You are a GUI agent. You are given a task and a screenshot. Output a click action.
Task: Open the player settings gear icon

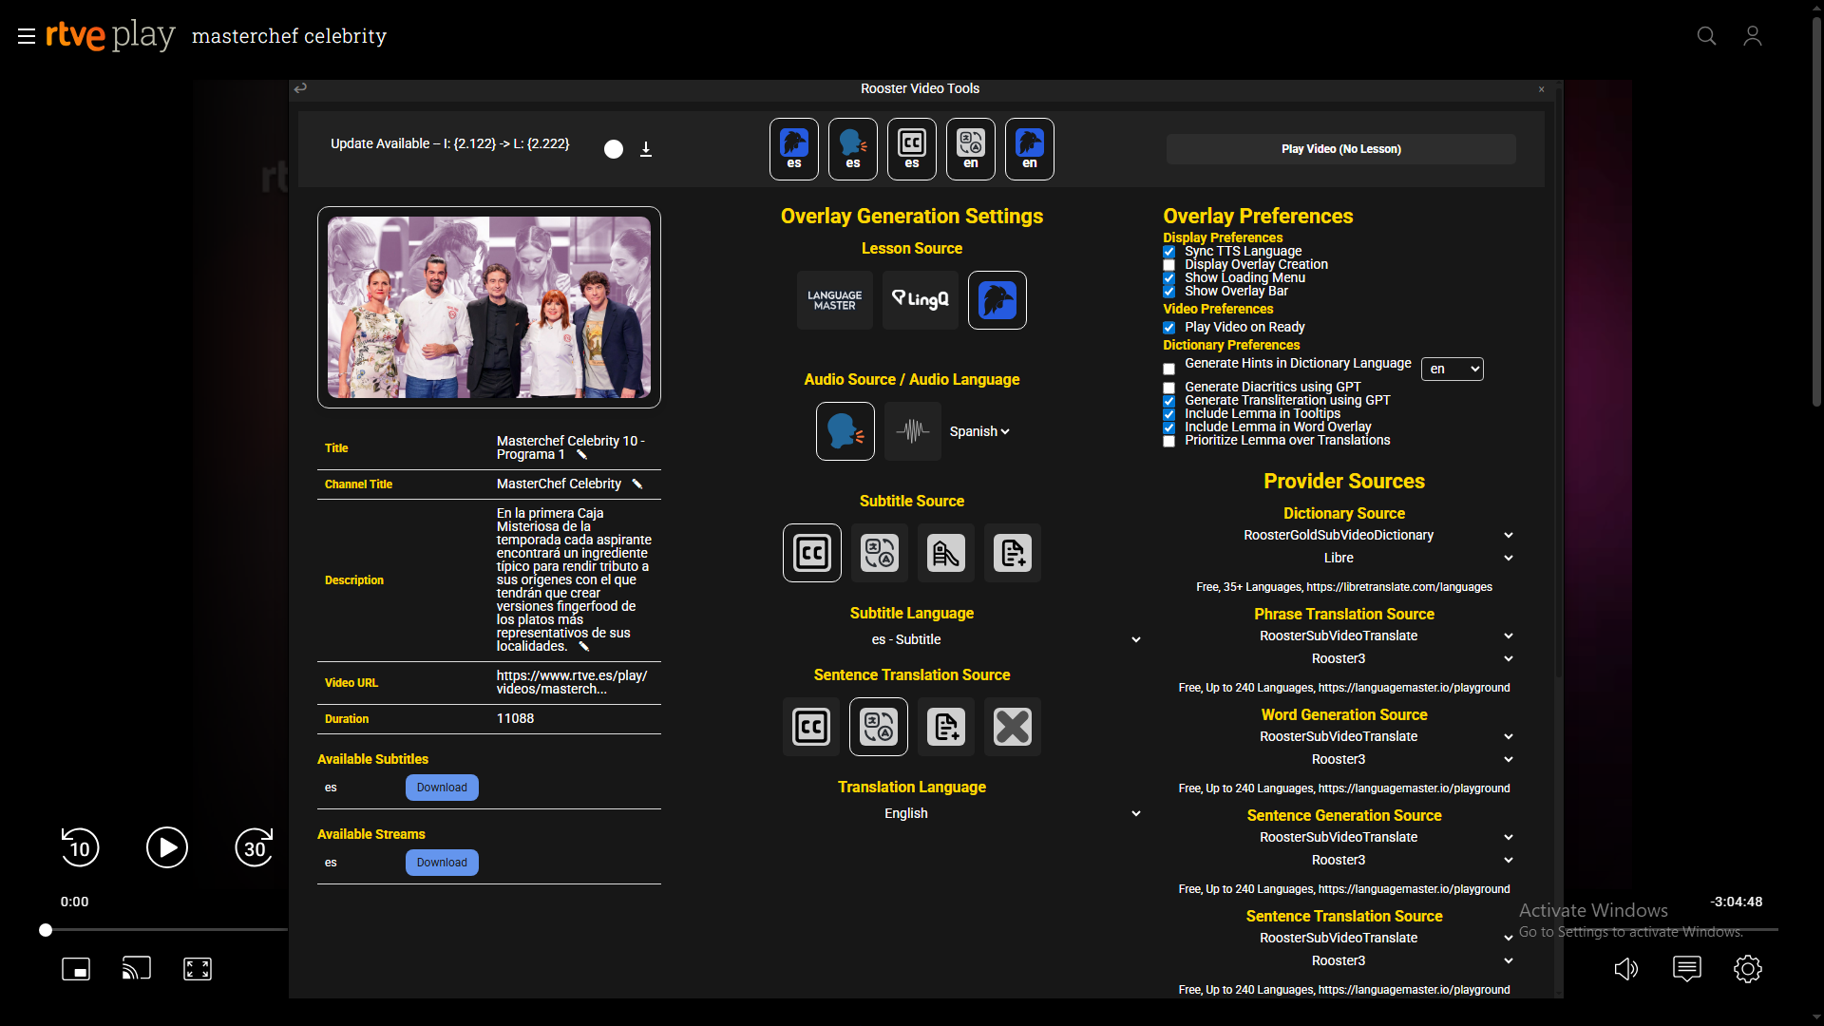1747,969
